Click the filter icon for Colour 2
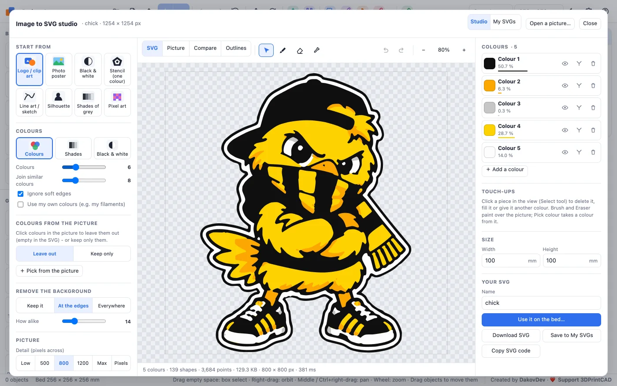 click(x=579, y=86)
